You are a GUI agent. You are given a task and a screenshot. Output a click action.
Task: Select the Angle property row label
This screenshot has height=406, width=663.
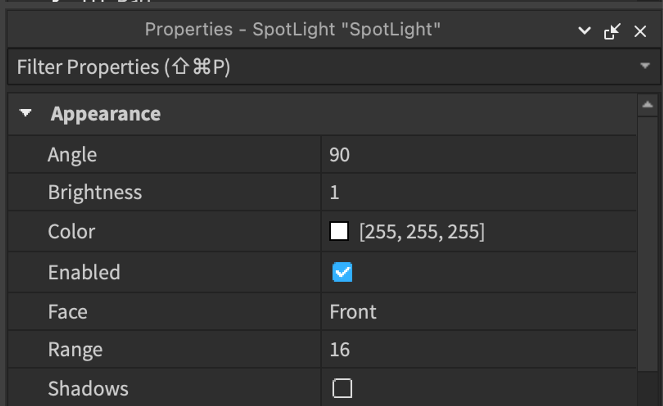pos(72,155)
